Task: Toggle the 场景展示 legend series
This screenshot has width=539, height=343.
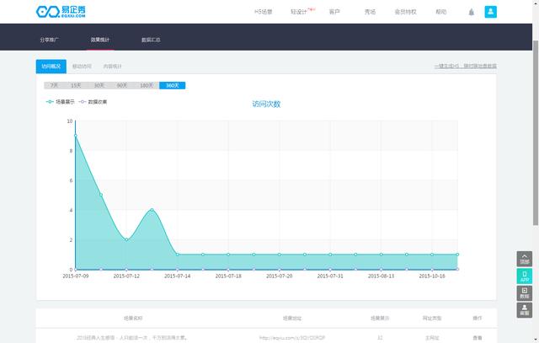Action: pos(61,102)
